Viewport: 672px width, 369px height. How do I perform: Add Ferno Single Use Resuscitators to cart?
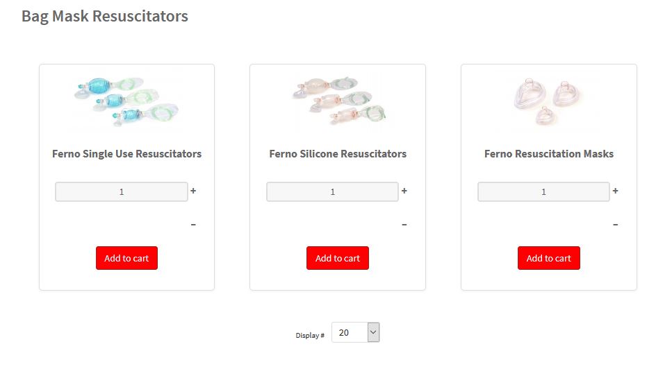point(127,258)
